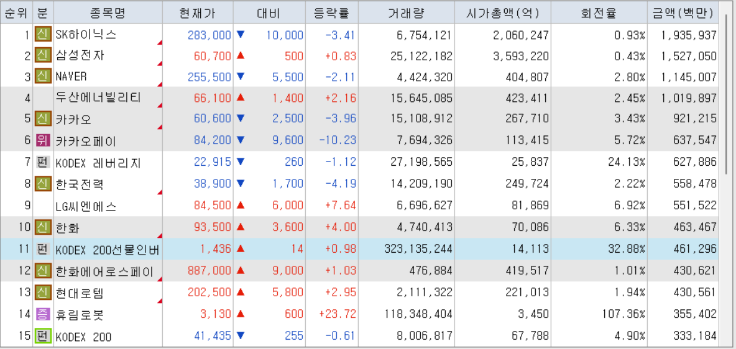Image resolution: width=736 pixels, height=349 pixels.
Task: Sort by the 순위 column header
Action: pyautogui.click(x=16, y=13)
